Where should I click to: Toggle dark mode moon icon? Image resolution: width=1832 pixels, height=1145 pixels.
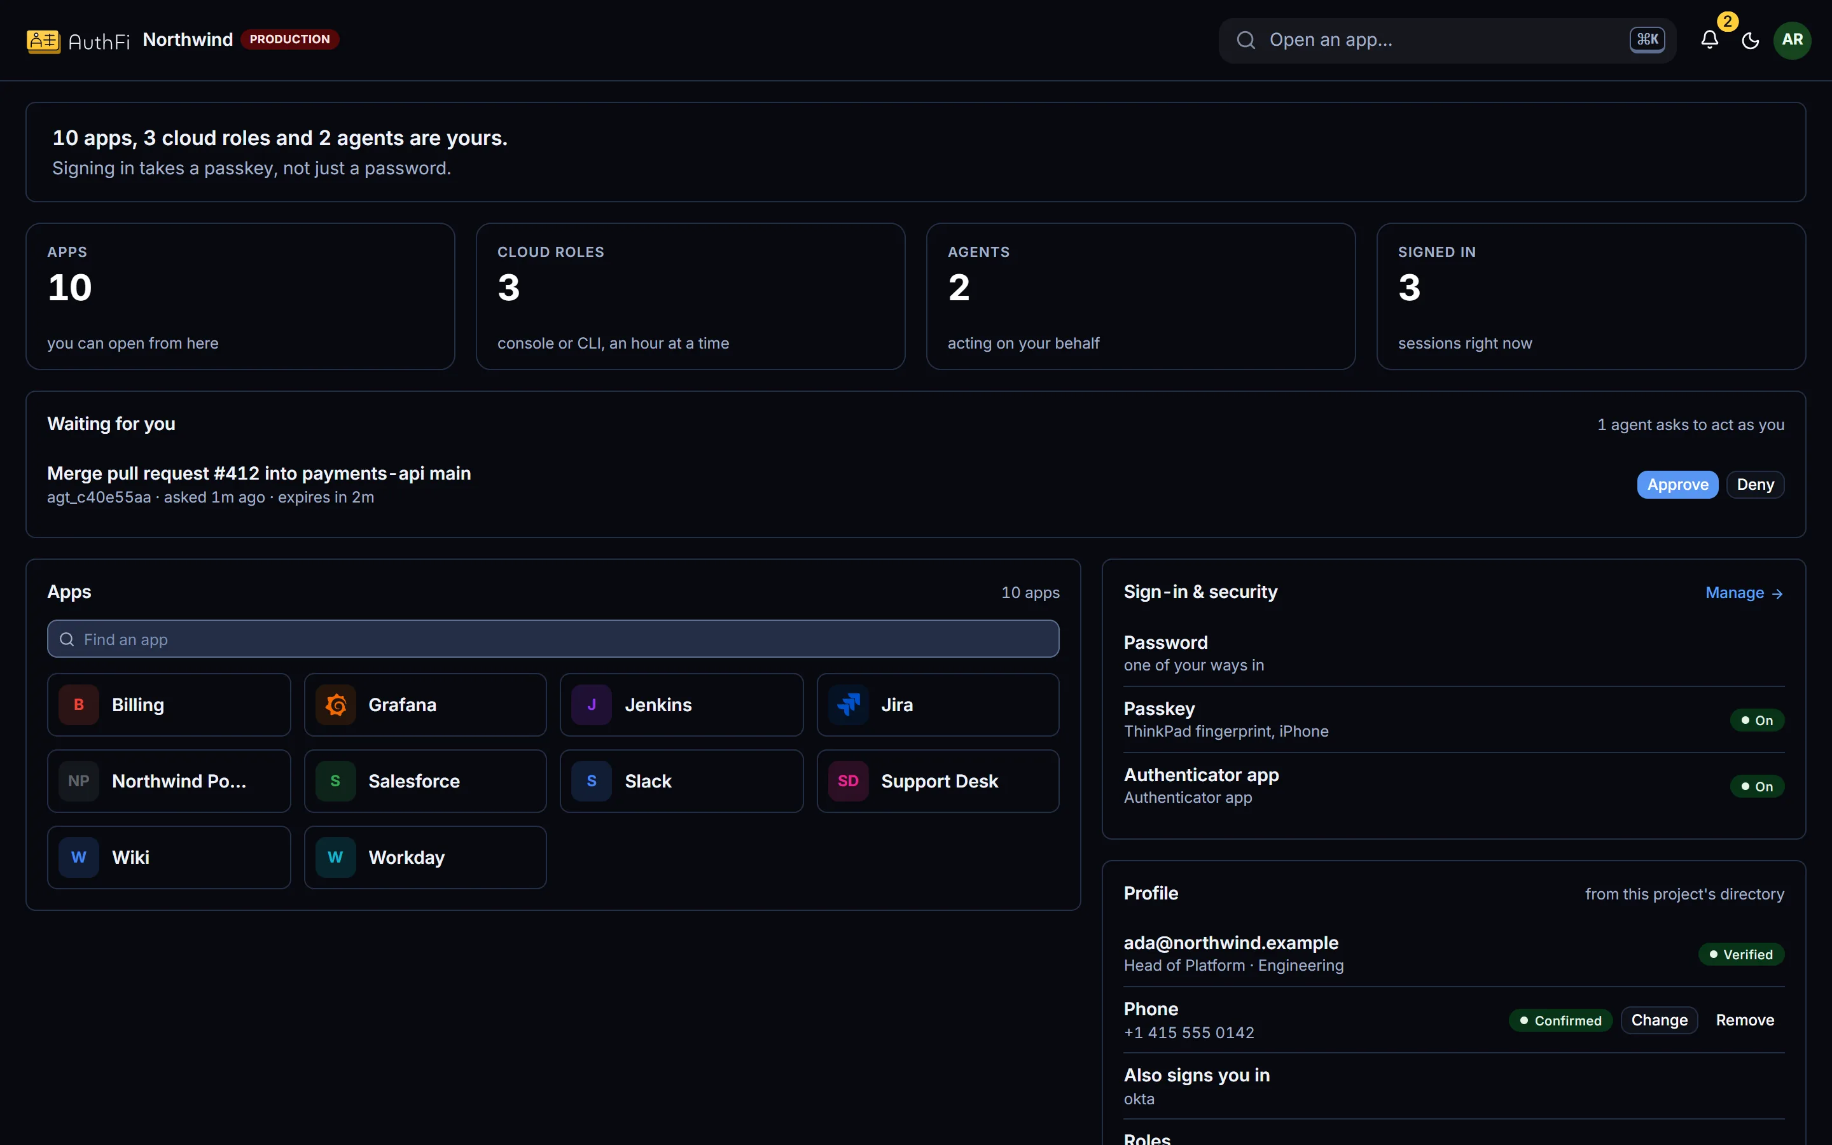tap(1750, 40)
